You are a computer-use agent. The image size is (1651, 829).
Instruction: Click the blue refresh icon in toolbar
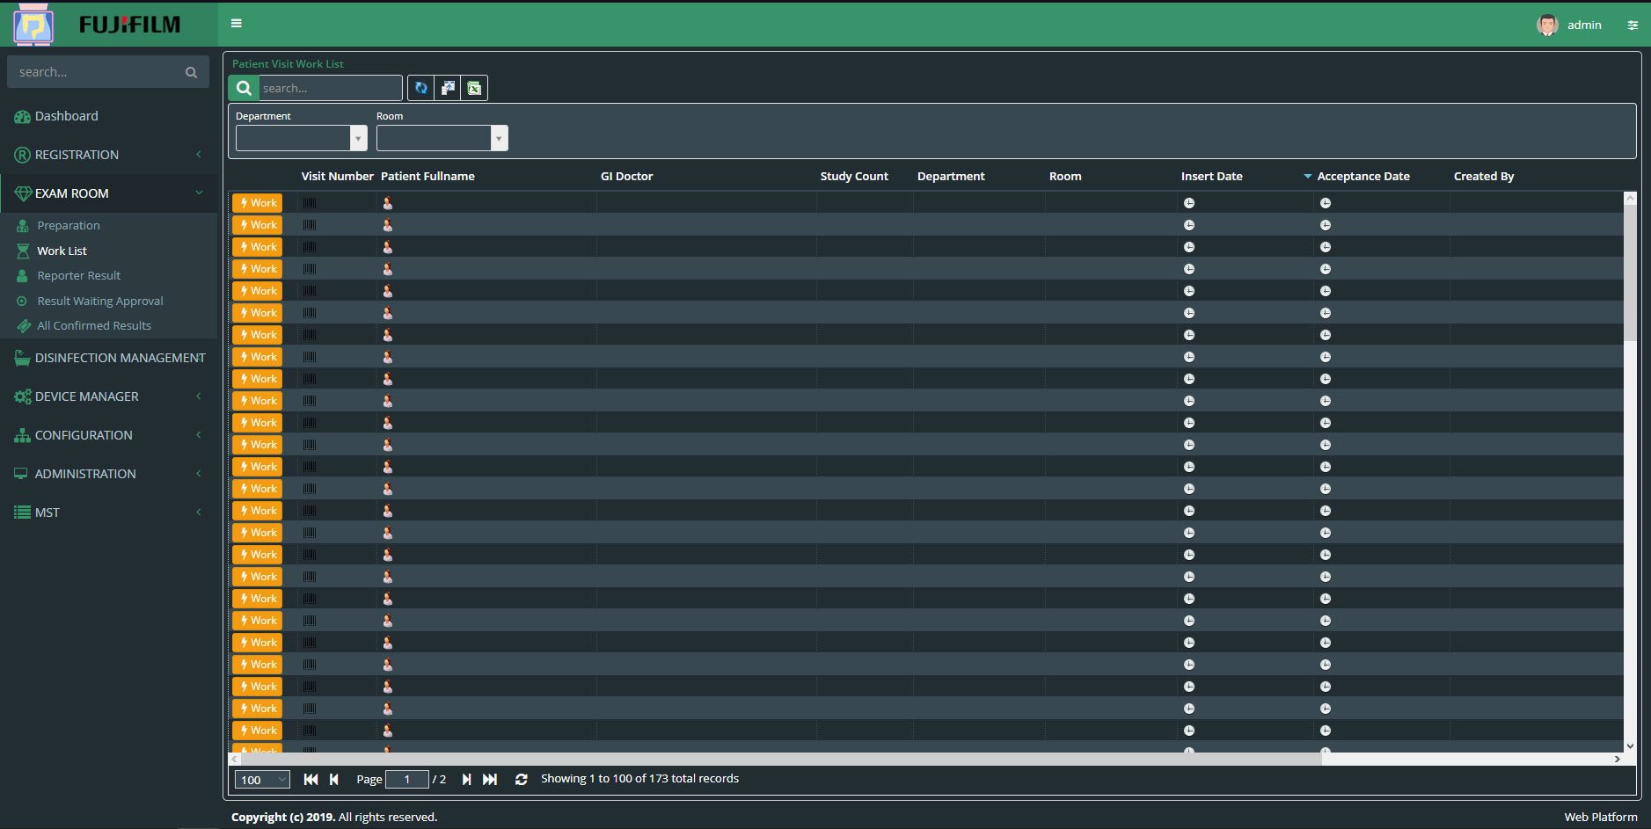(x=421, y=88)
